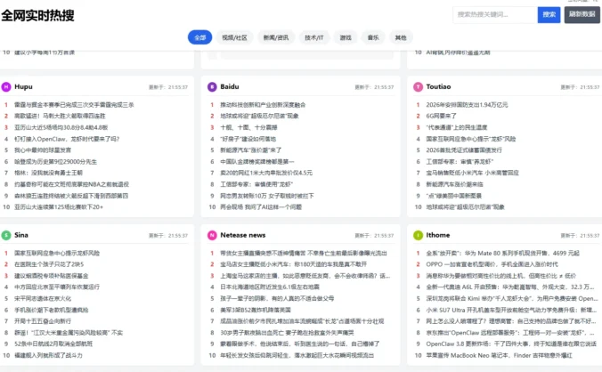602x372 pixels.
Task: Open Baidu item "好房子"建设如何落地
Action: coord(248,139)
